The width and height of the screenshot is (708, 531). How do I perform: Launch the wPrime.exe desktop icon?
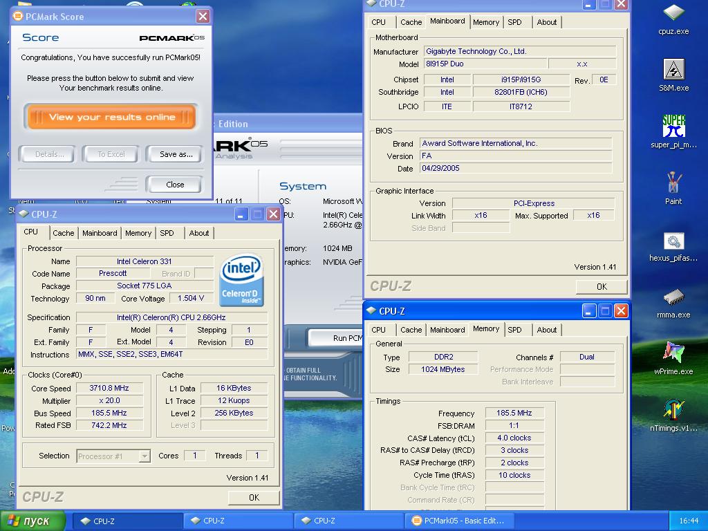[673, 358]
